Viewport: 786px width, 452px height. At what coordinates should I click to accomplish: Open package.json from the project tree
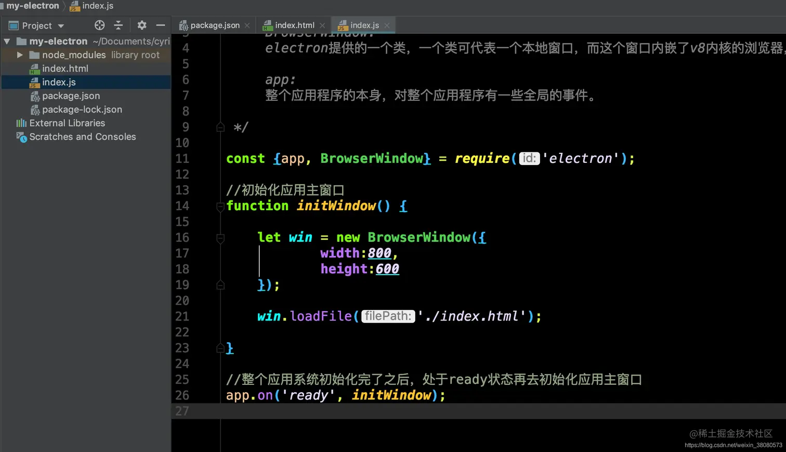tap(71, 96)
